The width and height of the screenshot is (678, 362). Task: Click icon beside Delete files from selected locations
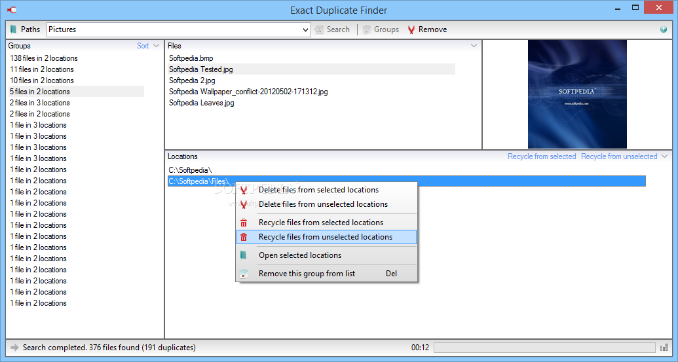244,190
